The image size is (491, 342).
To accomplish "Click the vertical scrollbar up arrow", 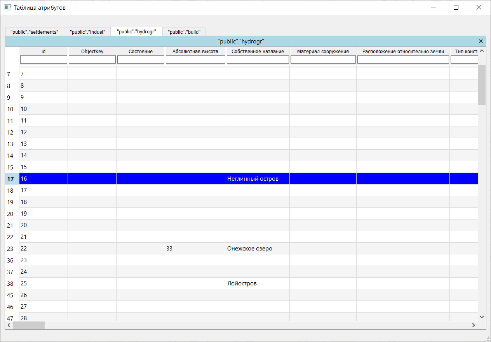I will 482,51.
